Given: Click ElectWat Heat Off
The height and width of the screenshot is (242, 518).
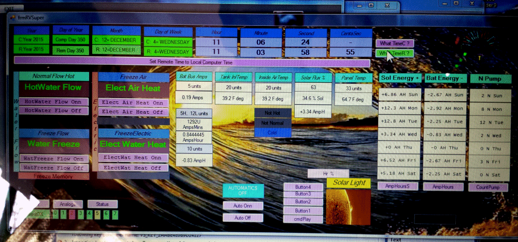Looking at the screenshot, I should pyautogui.click(x=133, y=168).
